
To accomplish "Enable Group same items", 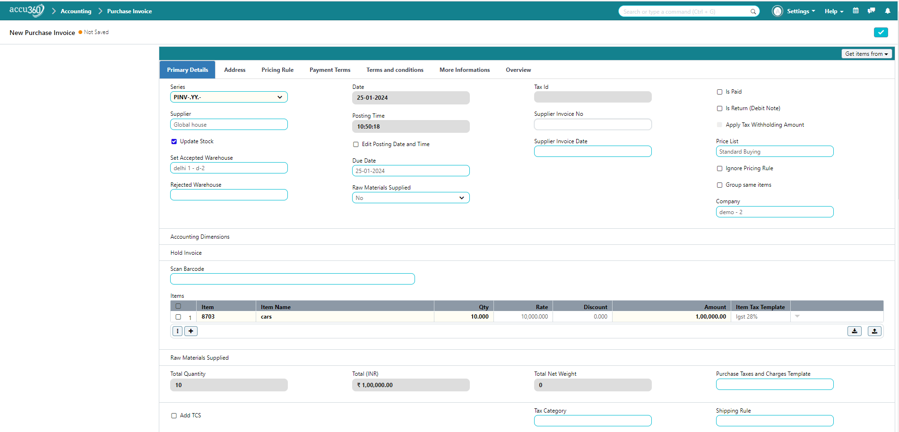I will pyautogui.click(x=719, y=185).
